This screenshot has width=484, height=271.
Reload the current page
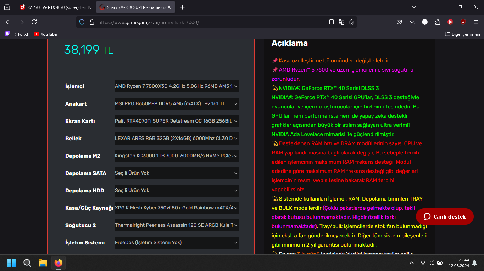click(x=34, y=22)
